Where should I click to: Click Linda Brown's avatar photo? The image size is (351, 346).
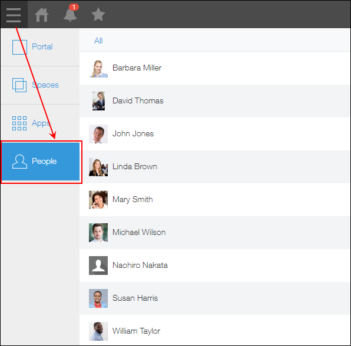click(98, 167)
